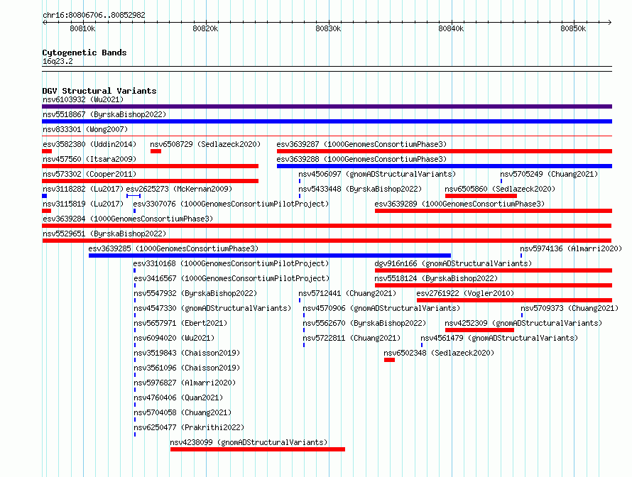Click nsv5974136 (Almarri2020) label
Viewport: 632px width, 477px height.
click(x=571, y=248)
